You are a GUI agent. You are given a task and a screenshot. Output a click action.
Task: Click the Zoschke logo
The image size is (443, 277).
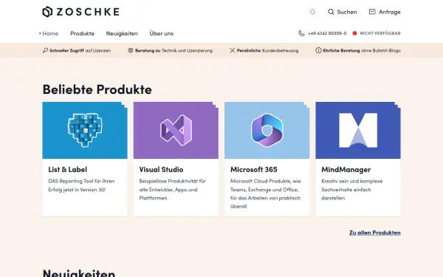coord(80,12)
